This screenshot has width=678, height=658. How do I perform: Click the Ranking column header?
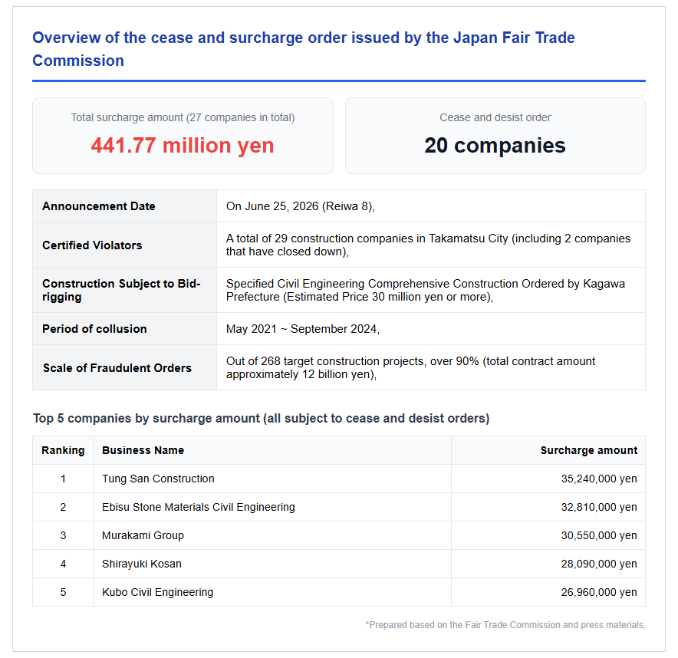(x=63, y=450)
